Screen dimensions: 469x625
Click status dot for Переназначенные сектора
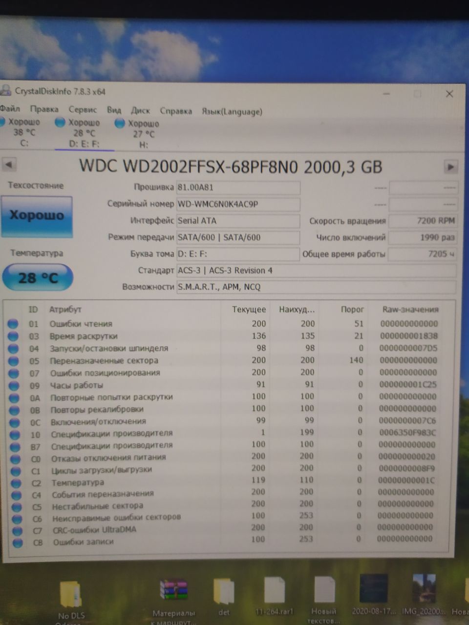point(13,361)
